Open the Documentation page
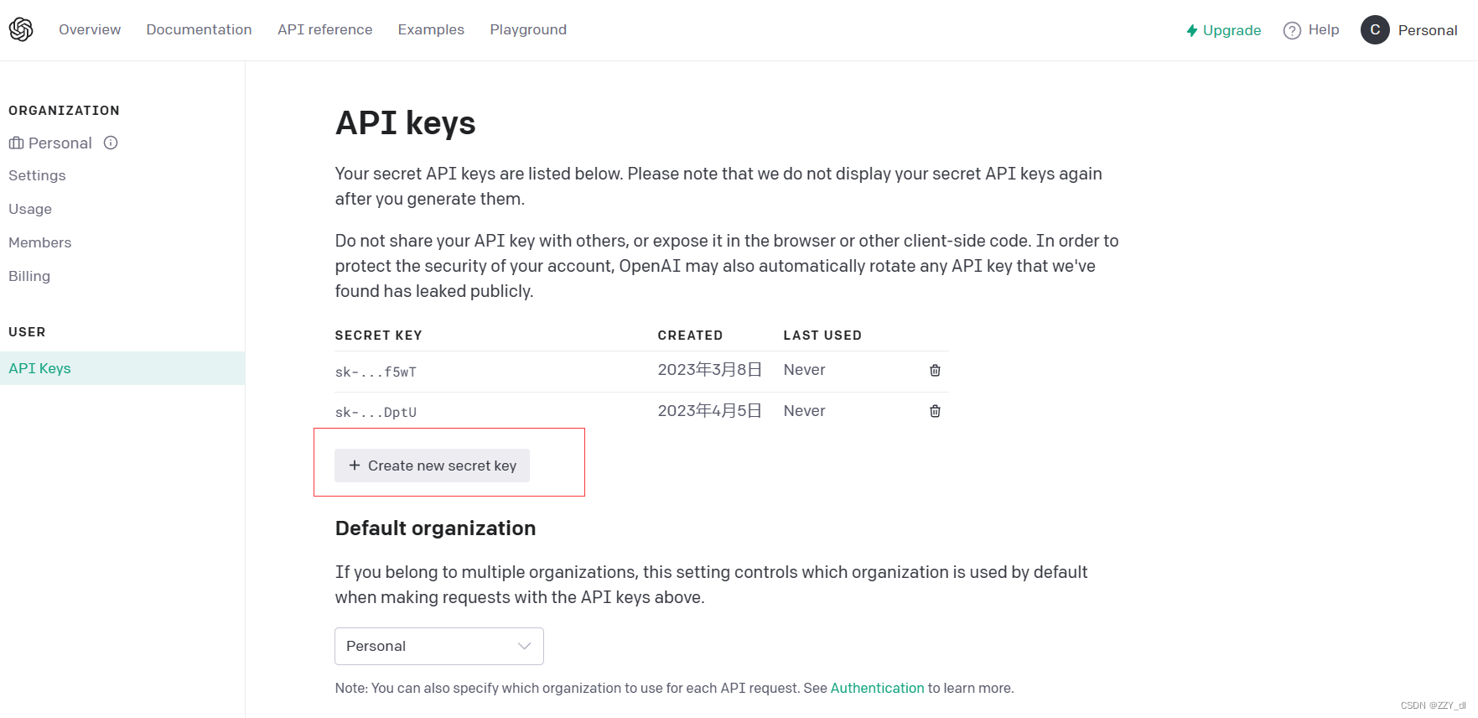The image size is (1478, 718). point(199,29)
